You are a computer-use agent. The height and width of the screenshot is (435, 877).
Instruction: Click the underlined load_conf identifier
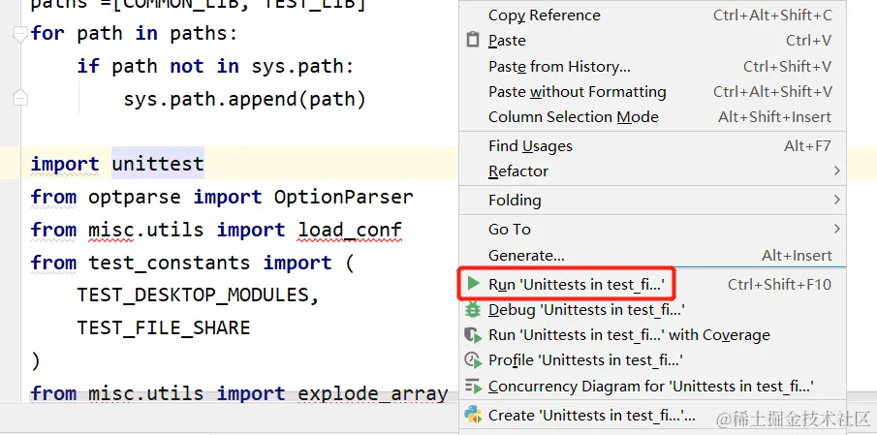[350, 230]
